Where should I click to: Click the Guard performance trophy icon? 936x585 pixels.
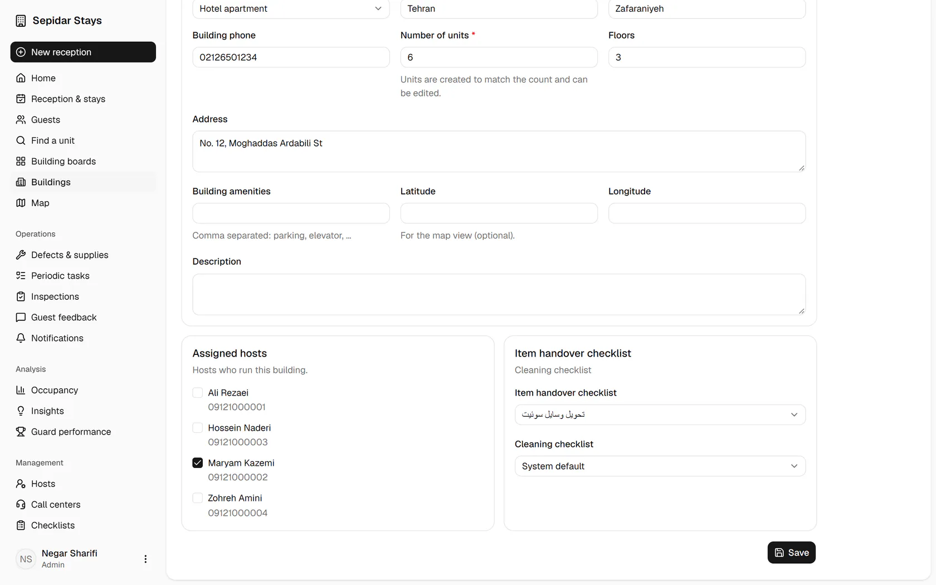21,432
